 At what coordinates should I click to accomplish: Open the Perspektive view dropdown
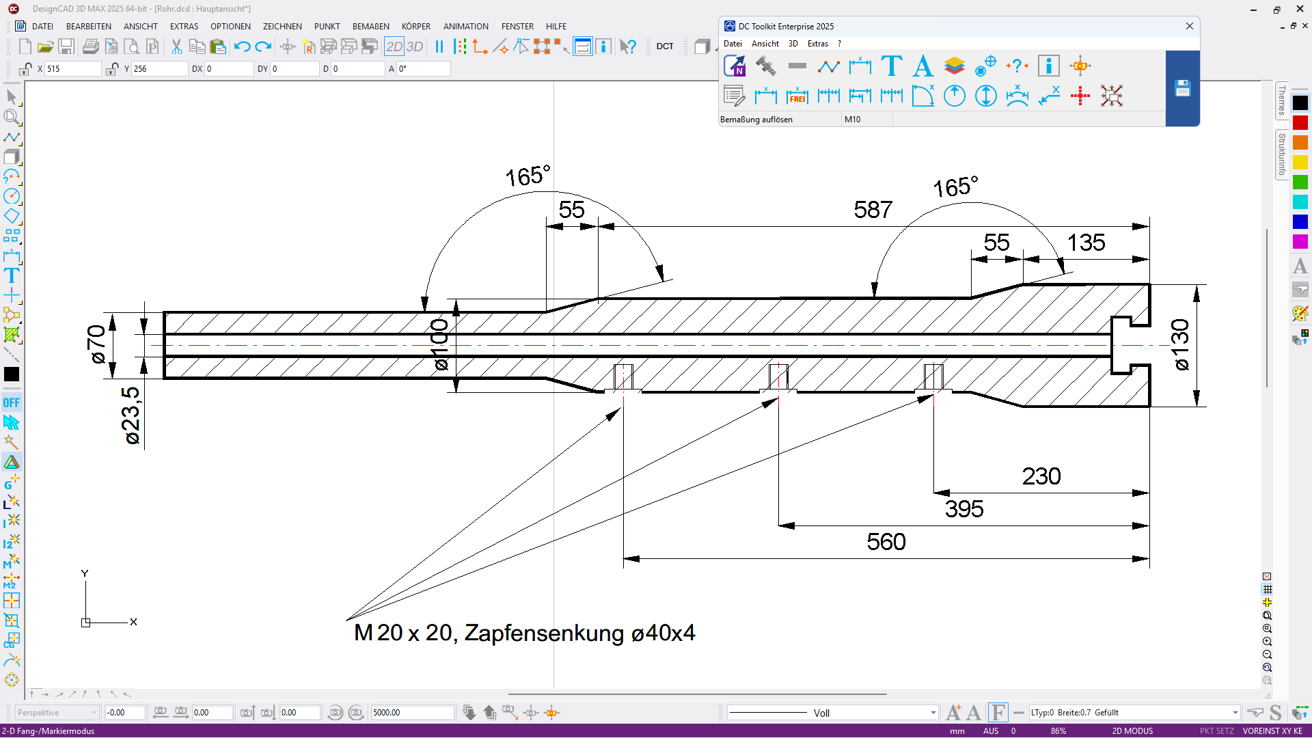pos(94,713)
